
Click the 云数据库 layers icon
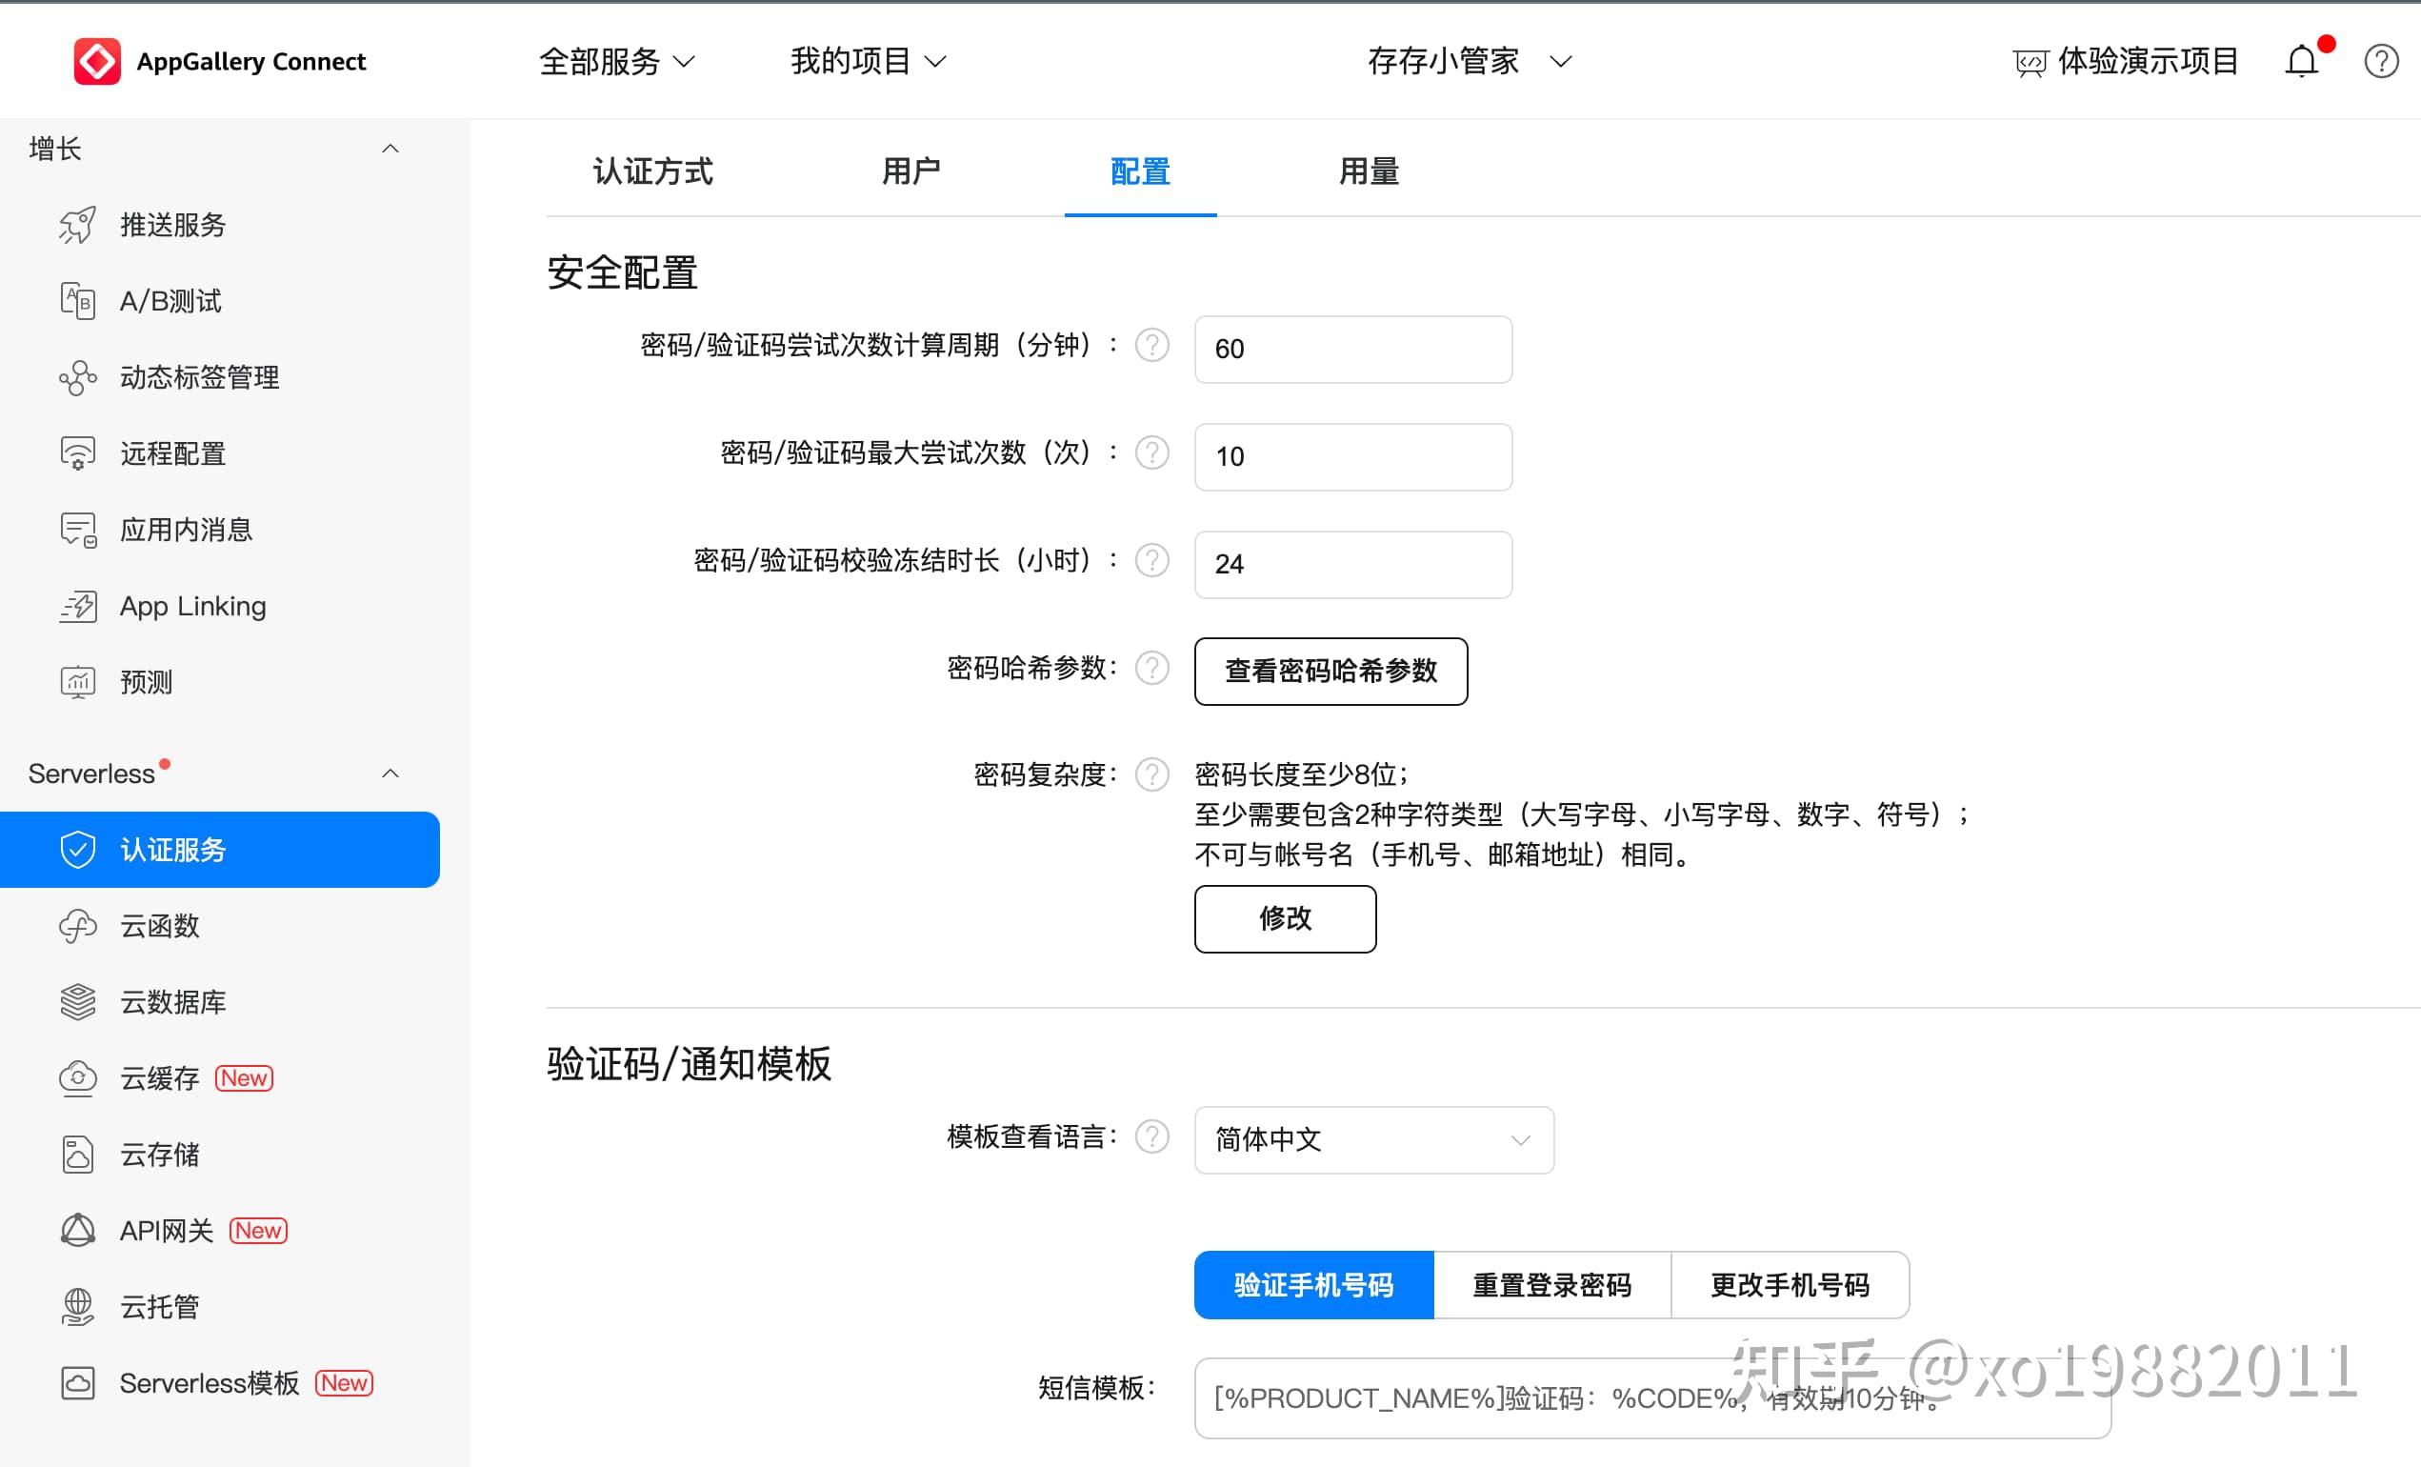coord(78,1002)
